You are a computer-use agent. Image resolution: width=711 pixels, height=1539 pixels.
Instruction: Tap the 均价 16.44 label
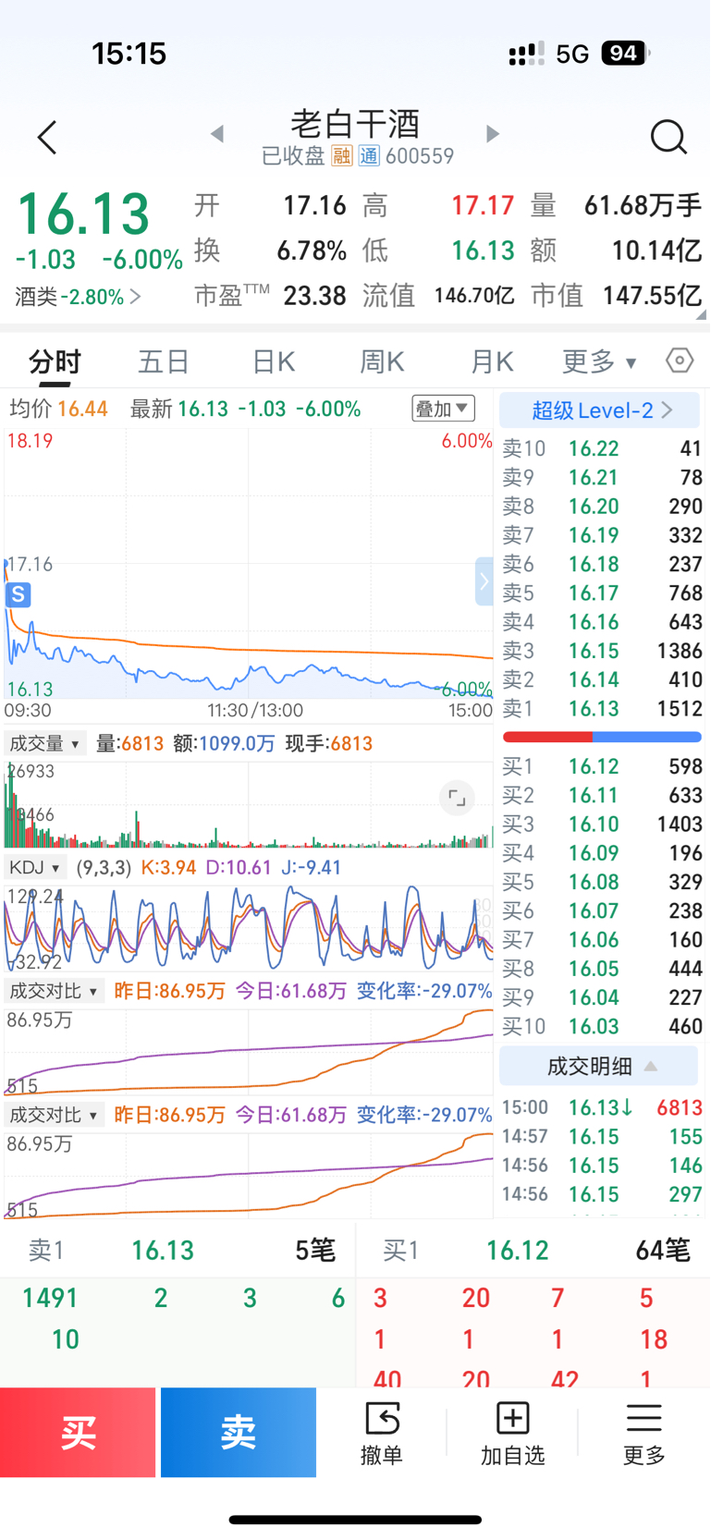[x=58, y=409]
